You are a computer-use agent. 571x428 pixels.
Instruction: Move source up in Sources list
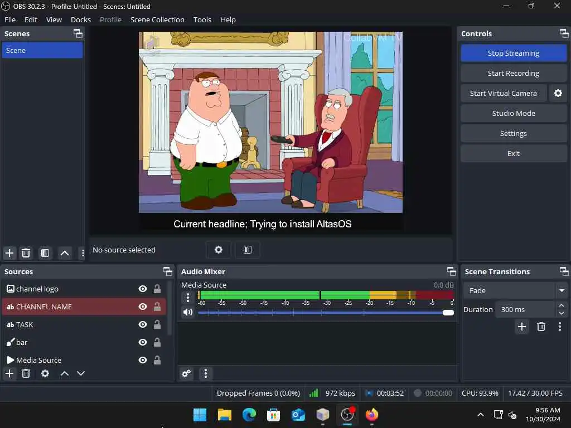tap(65, 373)
